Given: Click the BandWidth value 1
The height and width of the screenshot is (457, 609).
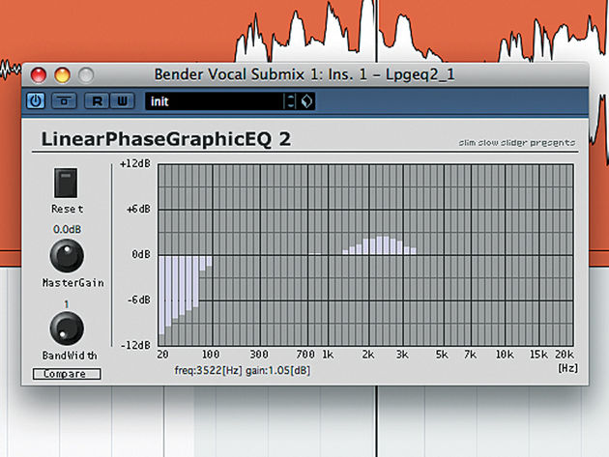Looking at the screenshot, I should 67,303.
